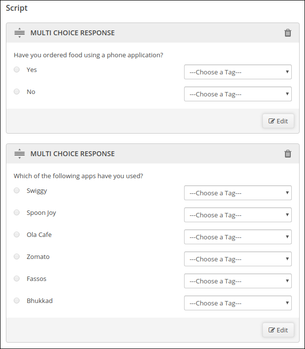
Task: Open the tag dropdown next to Bhukkad
Action: [238, 303]
